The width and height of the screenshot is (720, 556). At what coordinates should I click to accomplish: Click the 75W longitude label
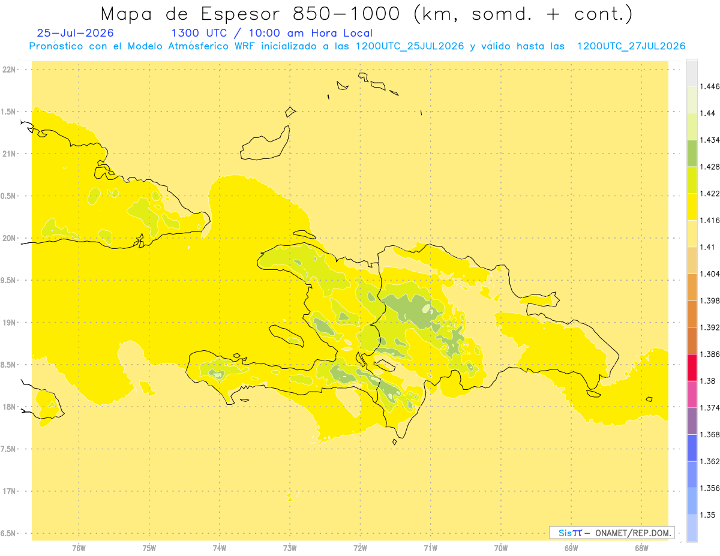[149, 548]
